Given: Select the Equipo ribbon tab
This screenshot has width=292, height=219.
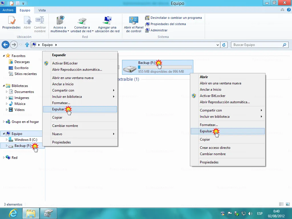Looking at the screenshot, I should (25, 10).
